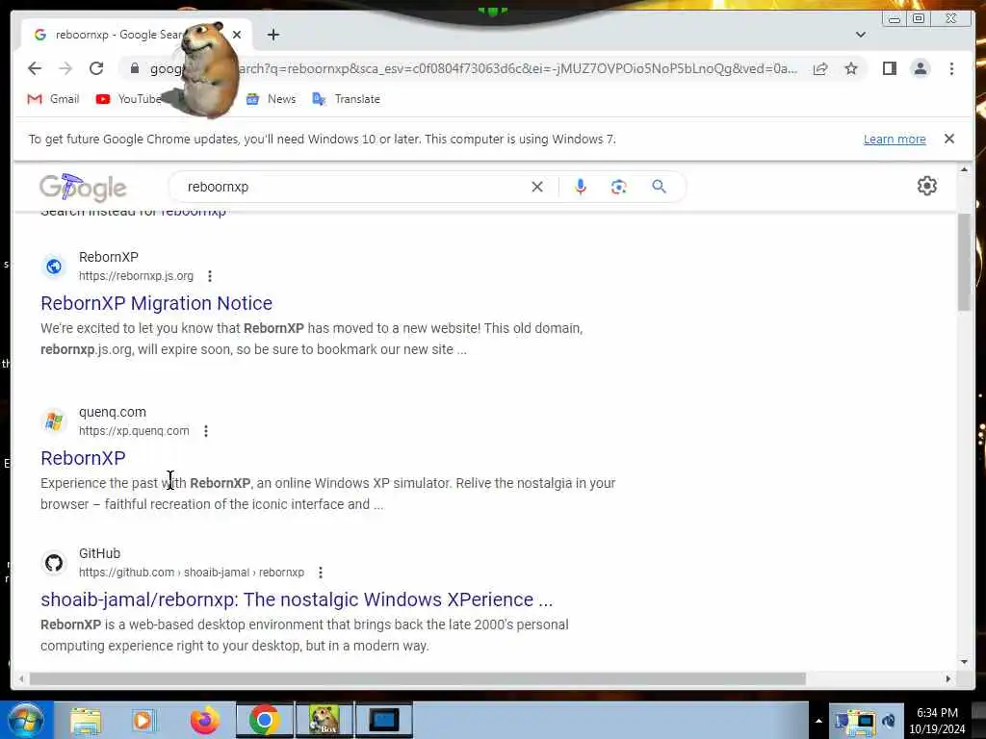
Task: Open options for the GitHub result
Action: click(x=321, y=573)
